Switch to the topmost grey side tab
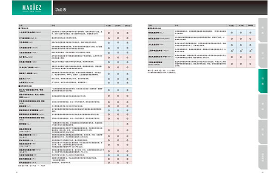 coord(263,30)
